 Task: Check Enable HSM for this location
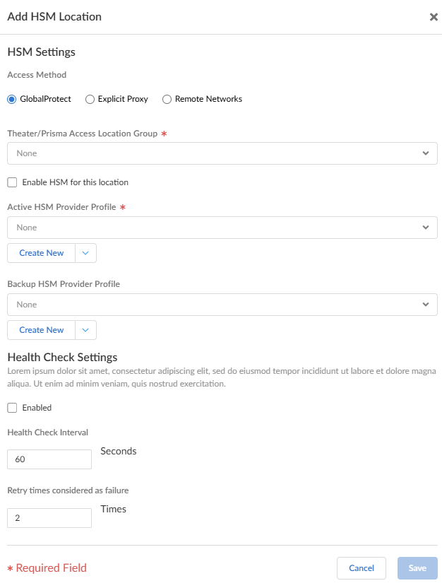(x=12, y=182)
